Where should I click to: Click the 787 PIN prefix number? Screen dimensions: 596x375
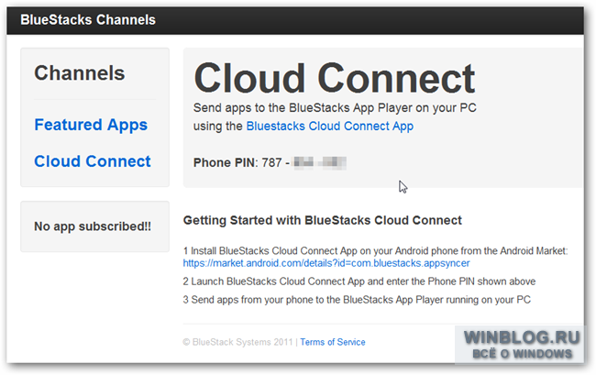tap(271, 163)
